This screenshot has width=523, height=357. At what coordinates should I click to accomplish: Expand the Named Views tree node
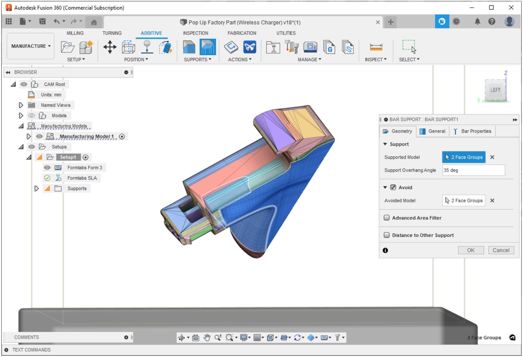coord(21,105)
